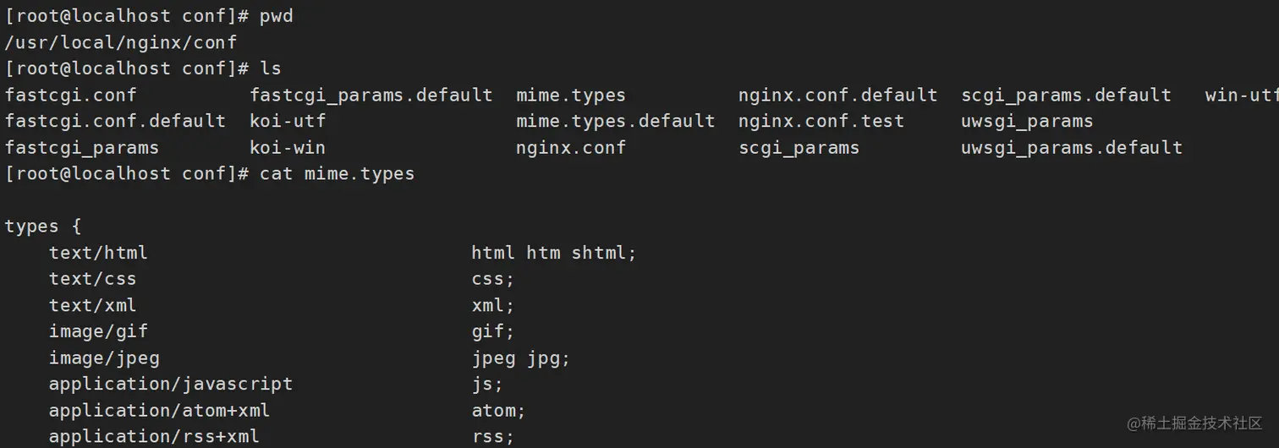Click the fastcgi.conf filename in listing
Viewport: 1279px width, 448px height.
pos(70,96)
